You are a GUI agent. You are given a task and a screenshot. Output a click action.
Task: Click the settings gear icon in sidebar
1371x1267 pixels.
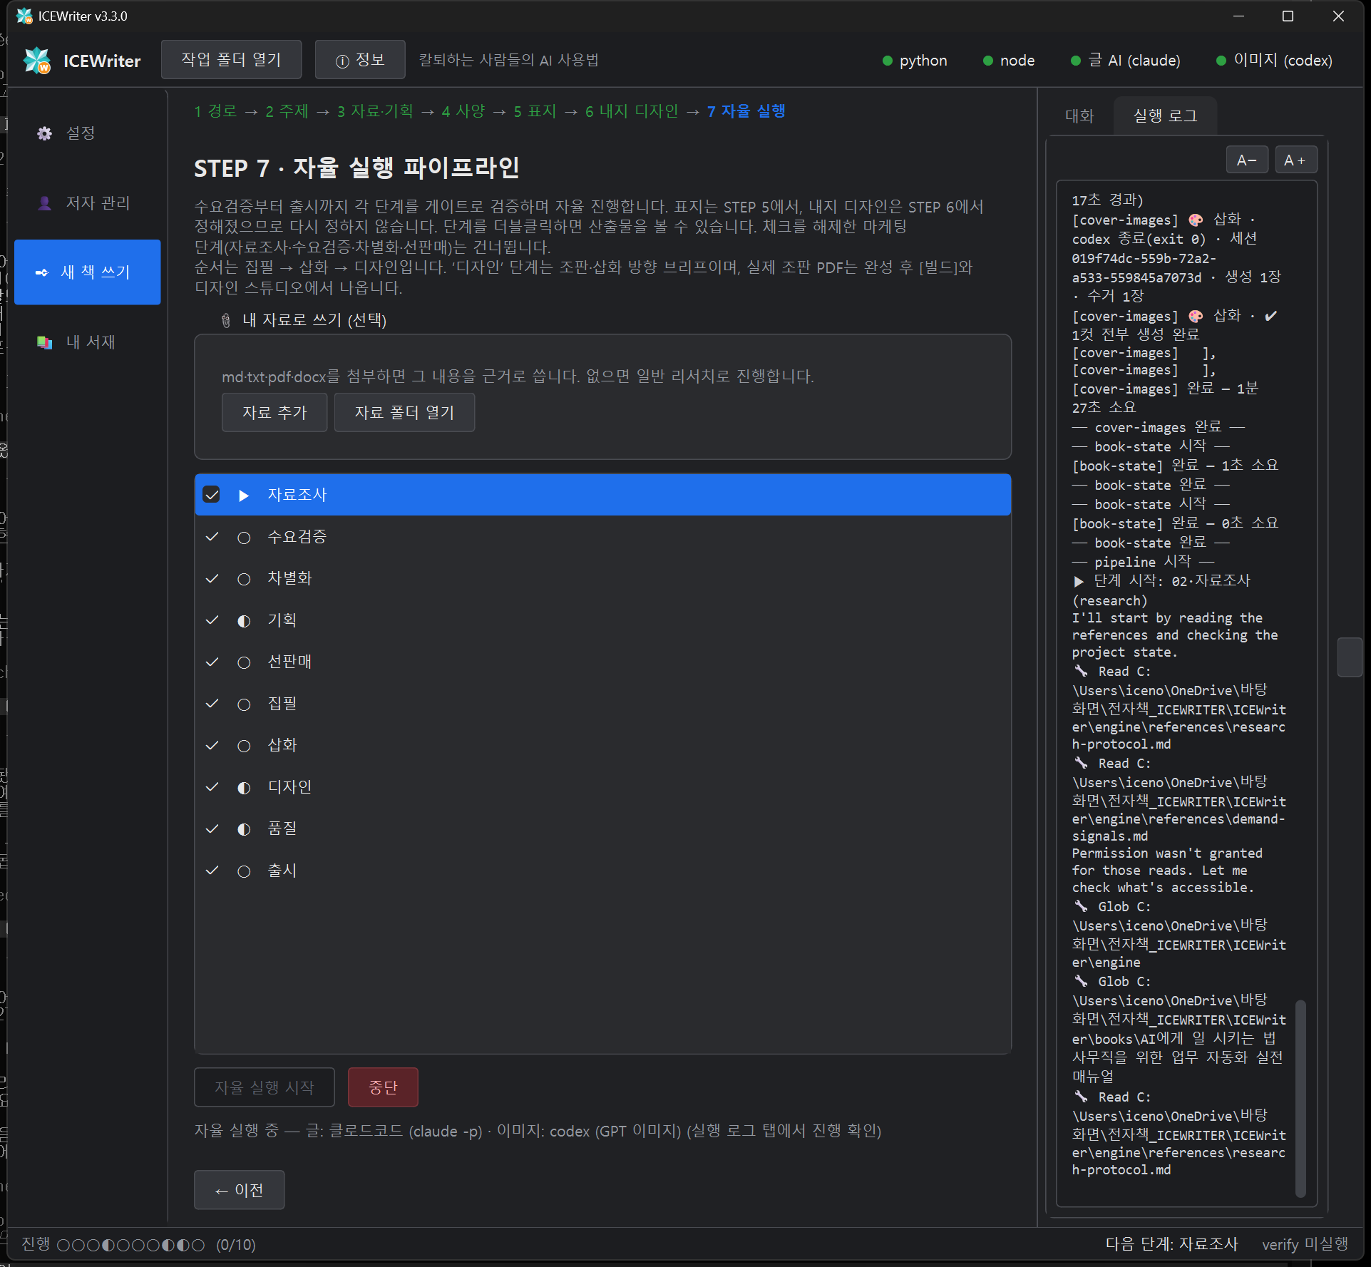(44, 133)
